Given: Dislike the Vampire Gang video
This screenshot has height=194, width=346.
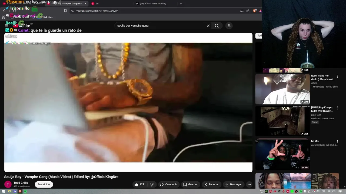Looking at the screenshot, I should coord(152,184).
